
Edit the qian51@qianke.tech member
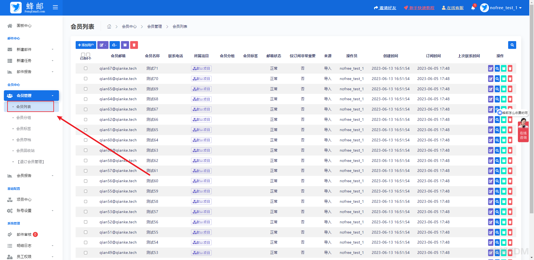pos(491,232)
